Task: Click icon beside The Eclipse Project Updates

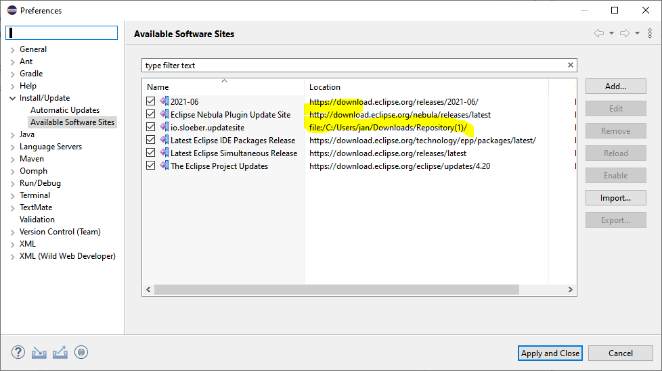Action: 164,166
